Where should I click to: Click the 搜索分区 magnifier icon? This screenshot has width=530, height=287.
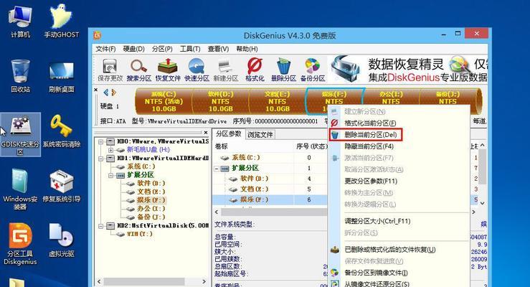[139, 70]
